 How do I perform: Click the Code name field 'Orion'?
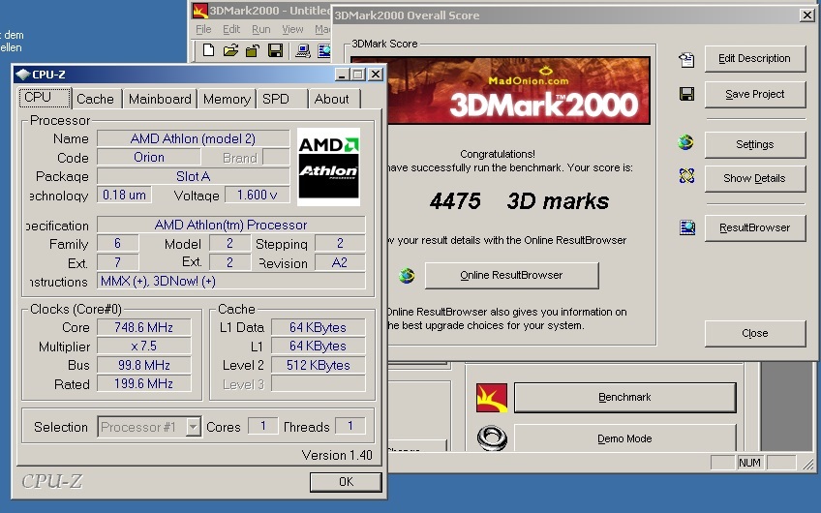149,157
